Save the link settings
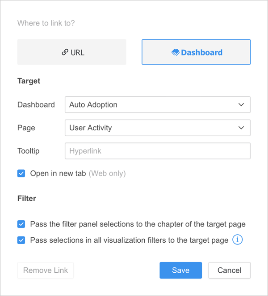268x296 pixels. coord(181,270)
